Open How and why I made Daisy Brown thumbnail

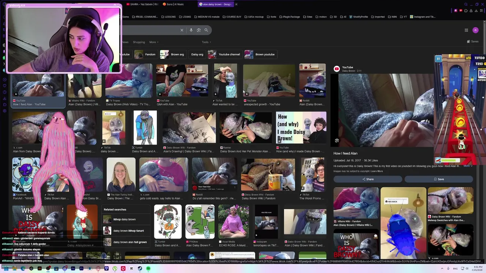click(x=301, y=128)
